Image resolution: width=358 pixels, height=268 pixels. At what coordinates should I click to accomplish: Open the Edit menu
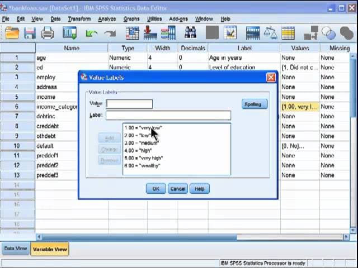coord(21,19)
